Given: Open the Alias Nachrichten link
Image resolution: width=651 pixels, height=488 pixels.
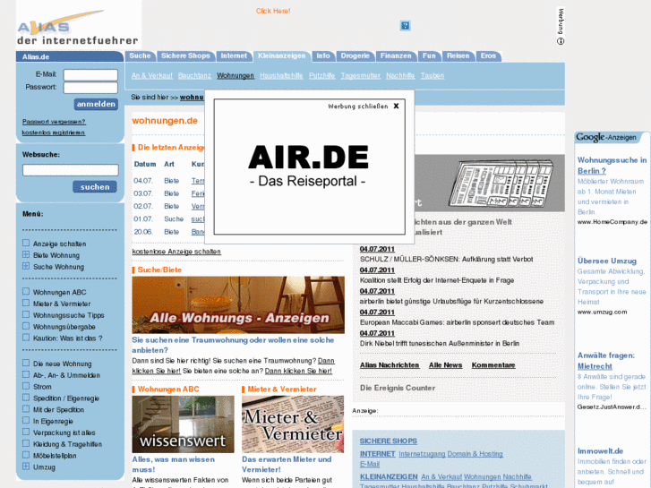Looking at the screenshot, I should [x=390, y=365].
